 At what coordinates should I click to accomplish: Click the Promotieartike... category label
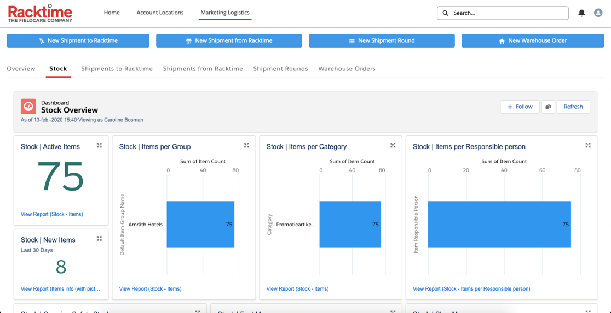pyautogui.click(x=295, y=225)
